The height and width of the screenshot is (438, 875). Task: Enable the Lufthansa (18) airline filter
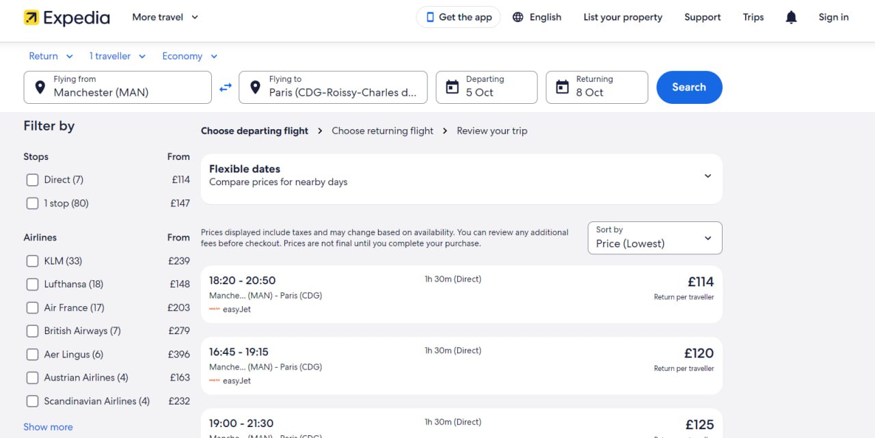point(32,284)
